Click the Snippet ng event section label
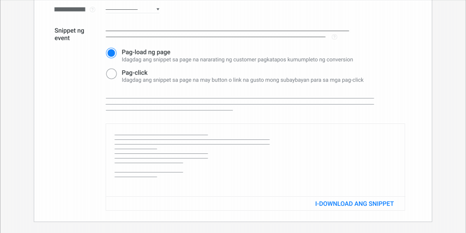 coord(70,34)
